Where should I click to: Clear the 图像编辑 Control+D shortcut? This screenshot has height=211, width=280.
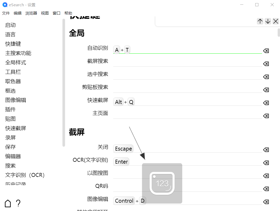click(266, 202)
